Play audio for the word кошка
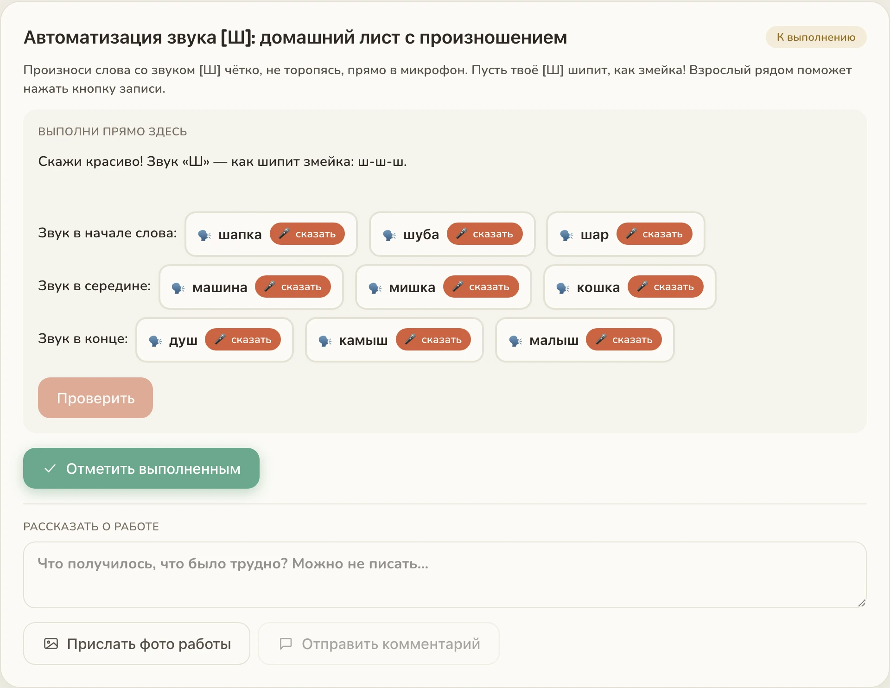890x688 pixels. (563, 288)
